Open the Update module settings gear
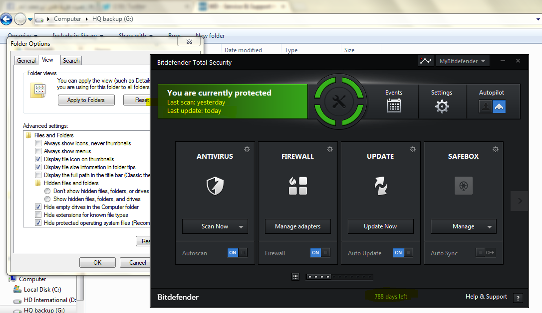The height and width of the screenshot is (313, 542). tap(413, 149)
